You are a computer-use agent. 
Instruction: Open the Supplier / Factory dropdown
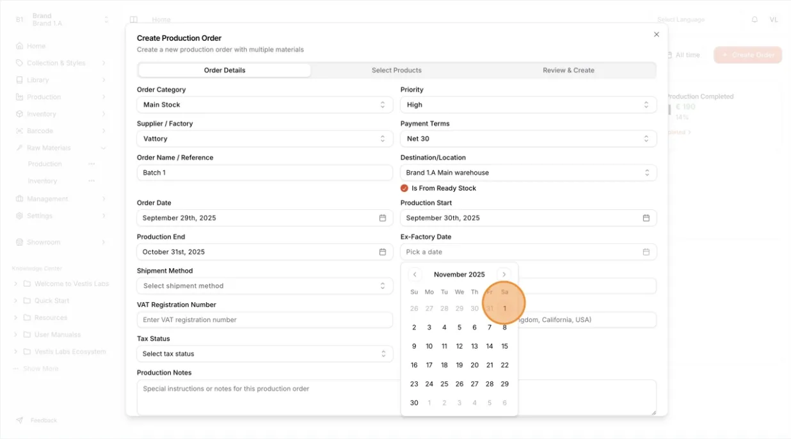(265, 139)
